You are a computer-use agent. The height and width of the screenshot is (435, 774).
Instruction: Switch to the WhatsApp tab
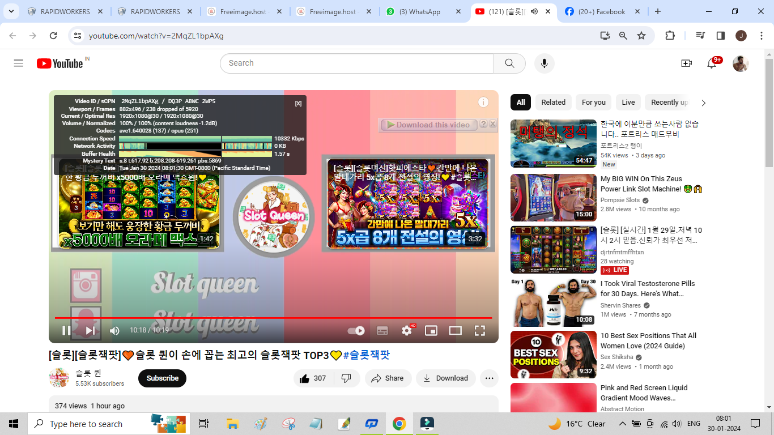[426, 11]
